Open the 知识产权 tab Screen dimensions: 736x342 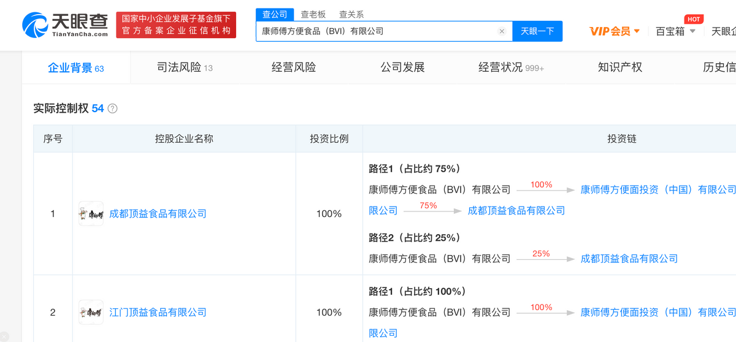pos(619,67)
